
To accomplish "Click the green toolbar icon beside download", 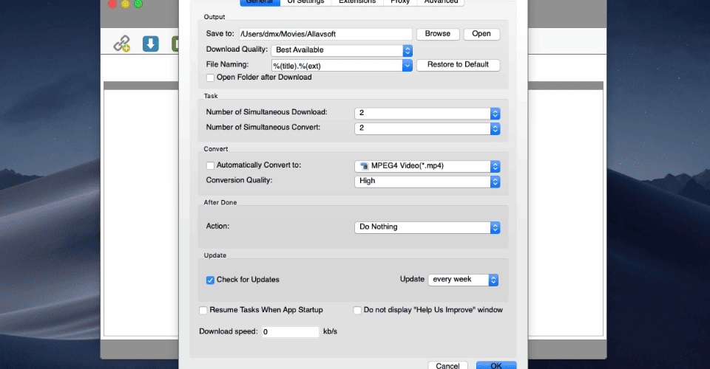I will (175, 44).
